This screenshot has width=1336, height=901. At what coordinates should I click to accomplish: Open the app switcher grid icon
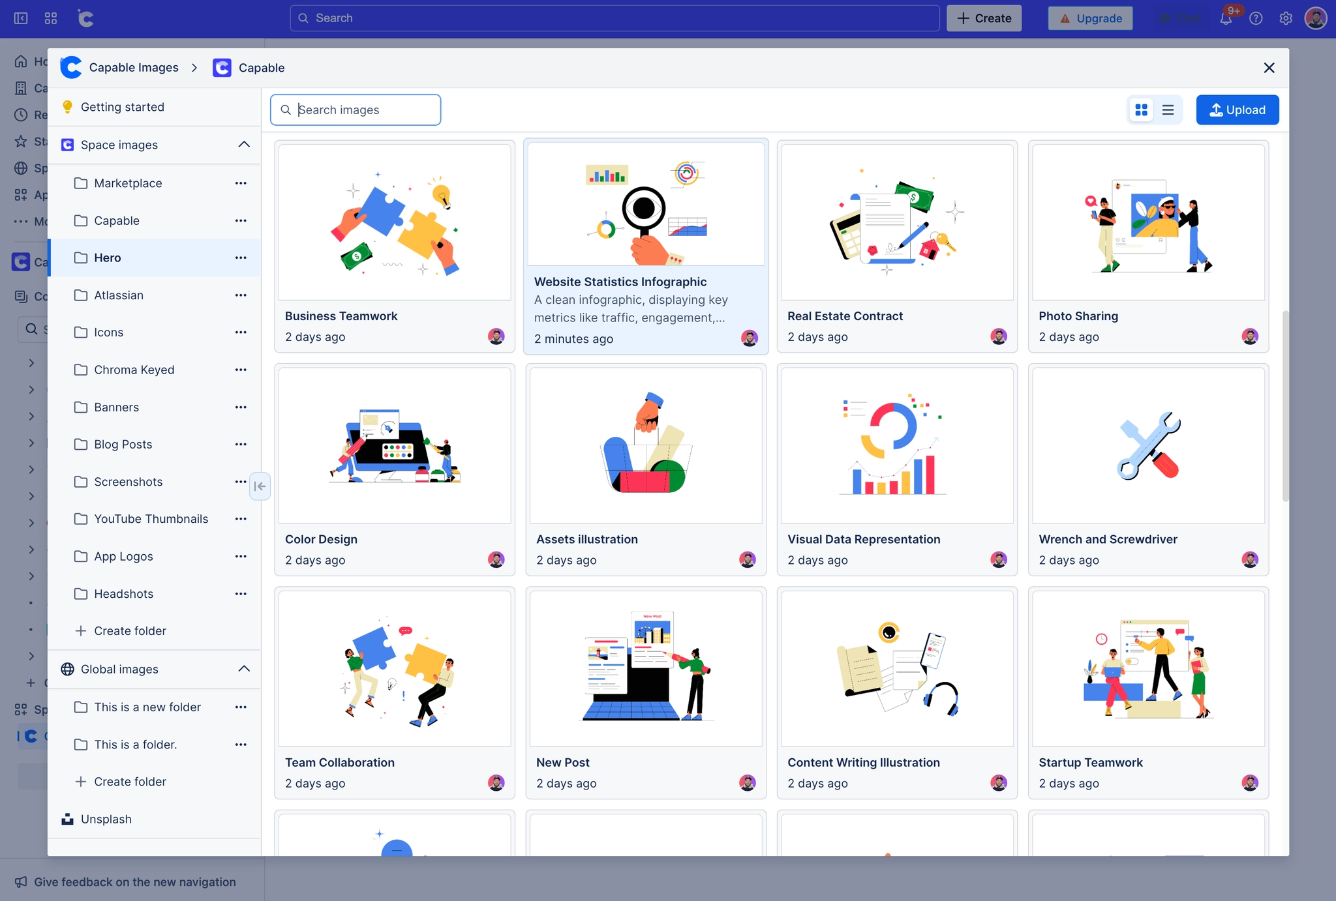coord(51,18)
